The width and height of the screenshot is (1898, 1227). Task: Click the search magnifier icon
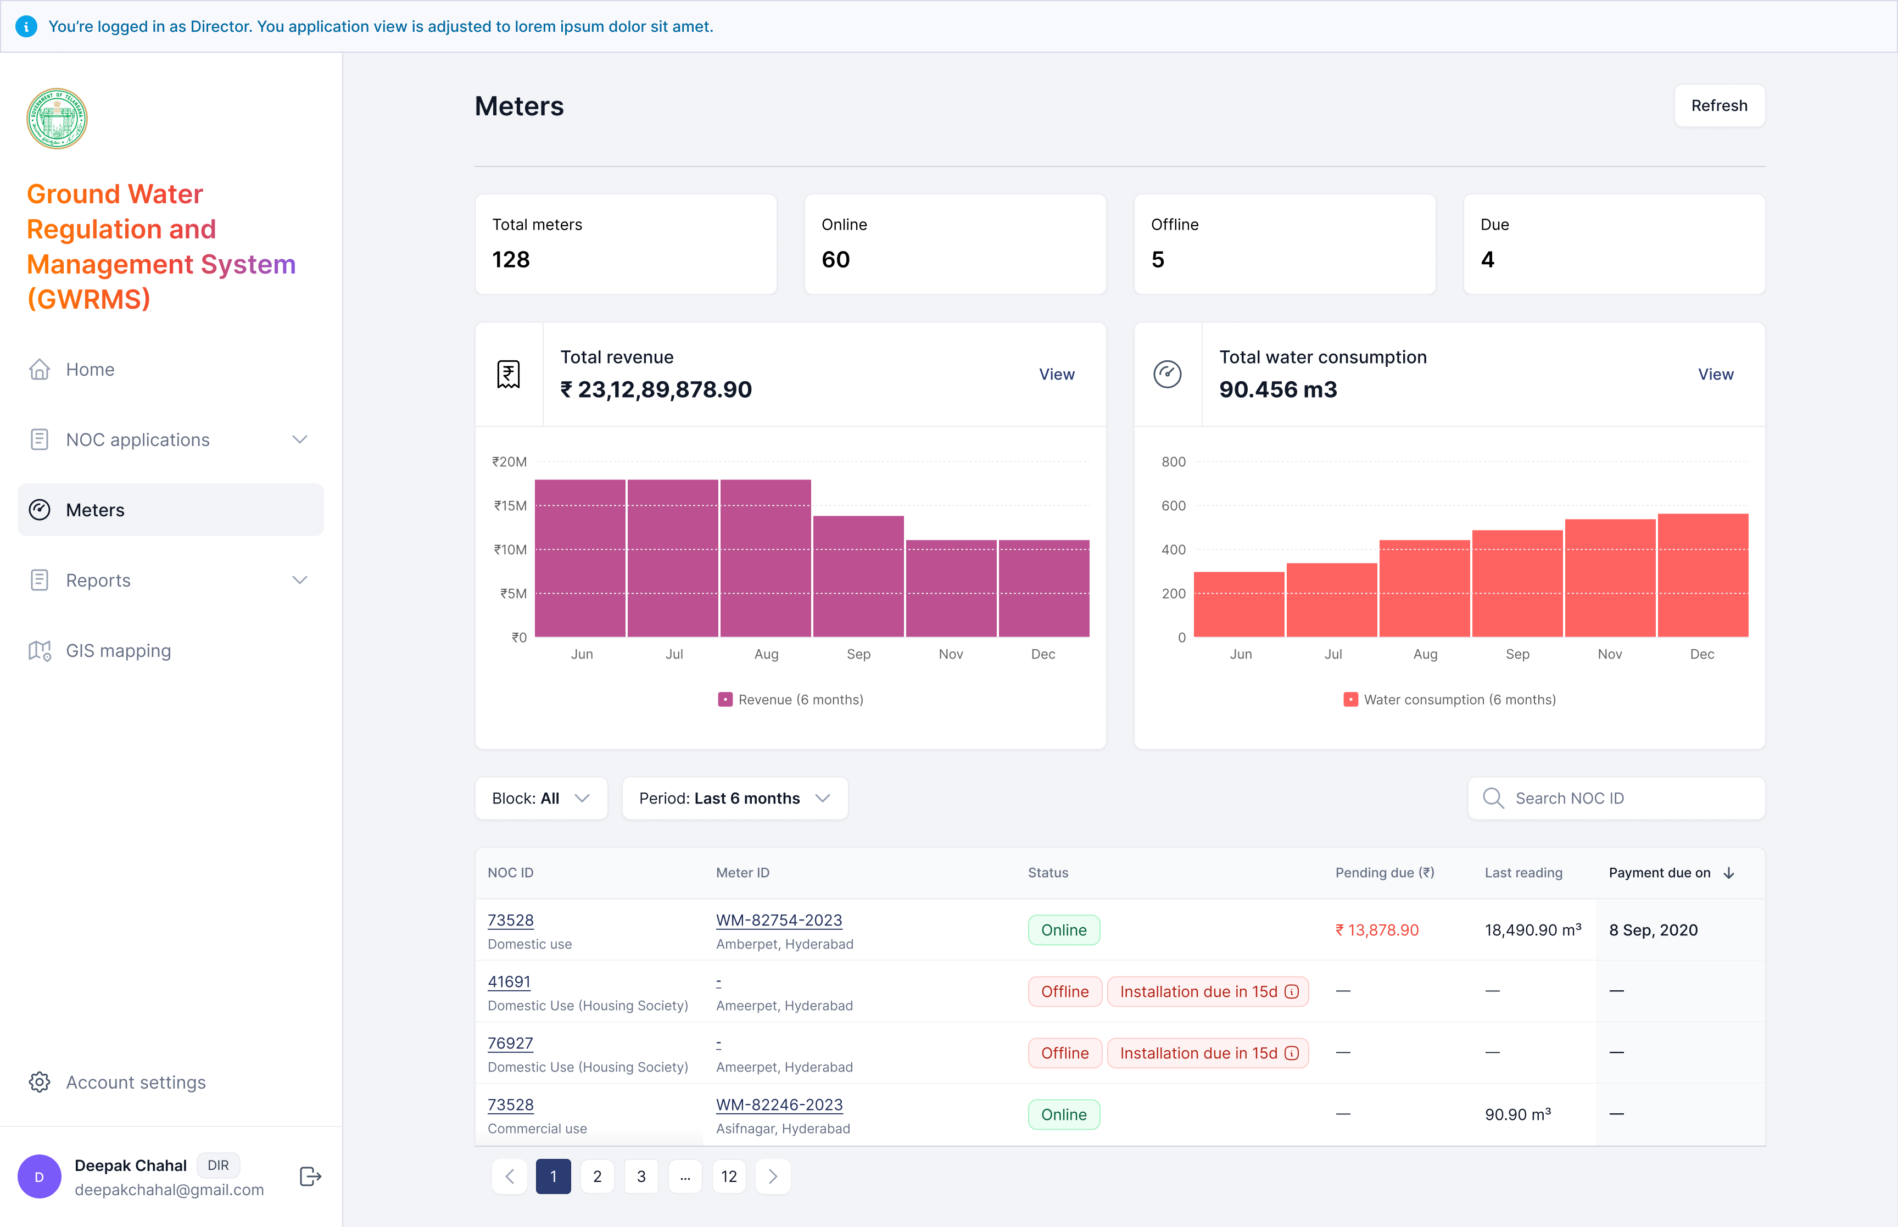pyautogui.click(x=1493, y=799)
